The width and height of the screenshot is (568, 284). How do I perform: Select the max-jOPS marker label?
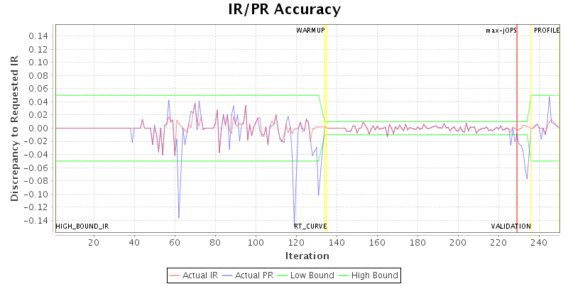pos(501,31)
